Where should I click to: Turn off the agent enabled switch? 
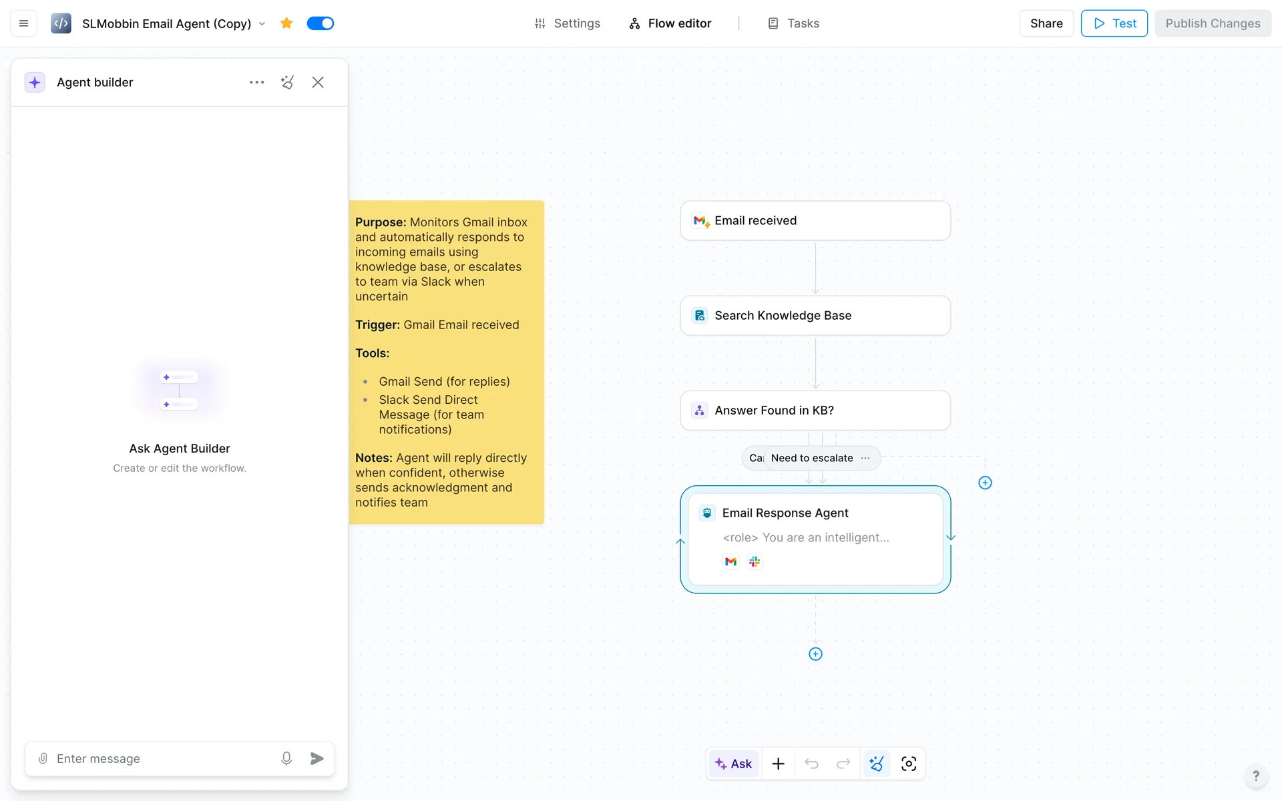(320, 23)
